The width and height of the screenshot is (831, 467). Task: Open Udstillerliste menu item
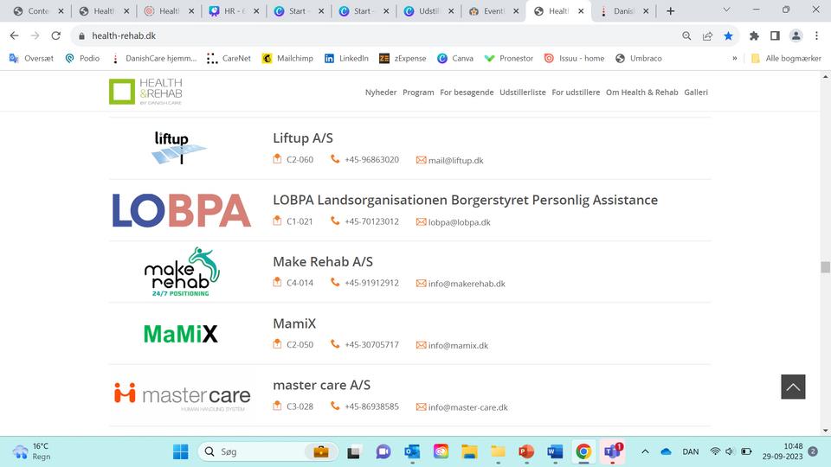(523, 93)
